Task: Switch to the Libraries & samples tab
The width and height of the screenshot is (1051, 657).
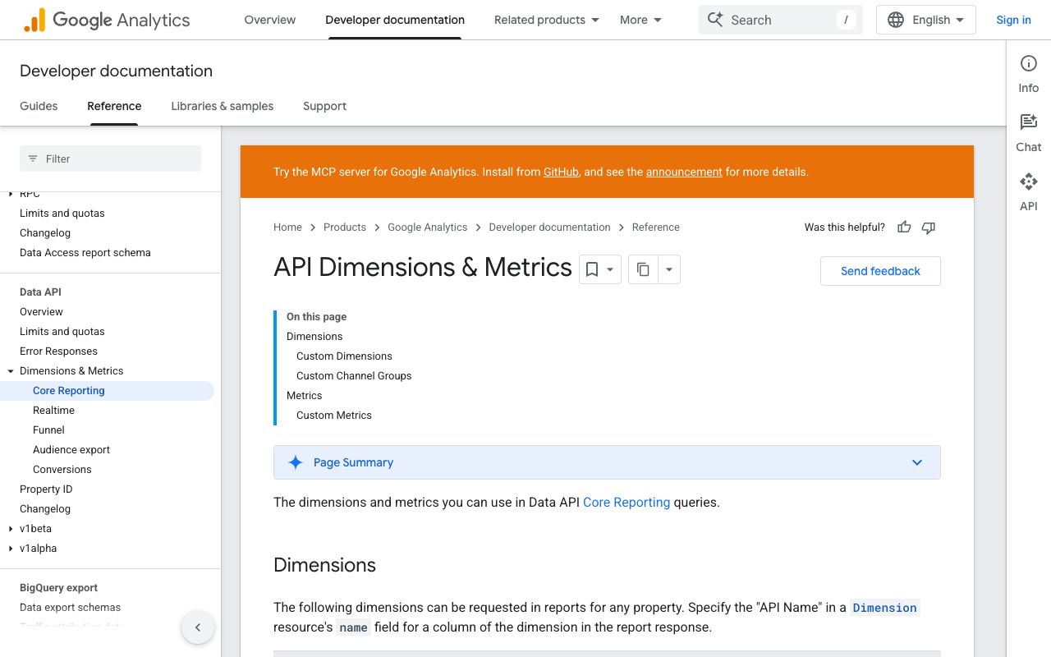Action: click(x=223, y=106)
